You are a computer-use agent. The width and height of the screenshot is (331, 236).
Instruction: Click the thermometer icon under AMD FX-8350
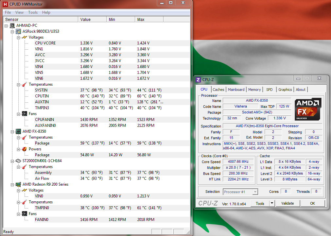point(25,137)
